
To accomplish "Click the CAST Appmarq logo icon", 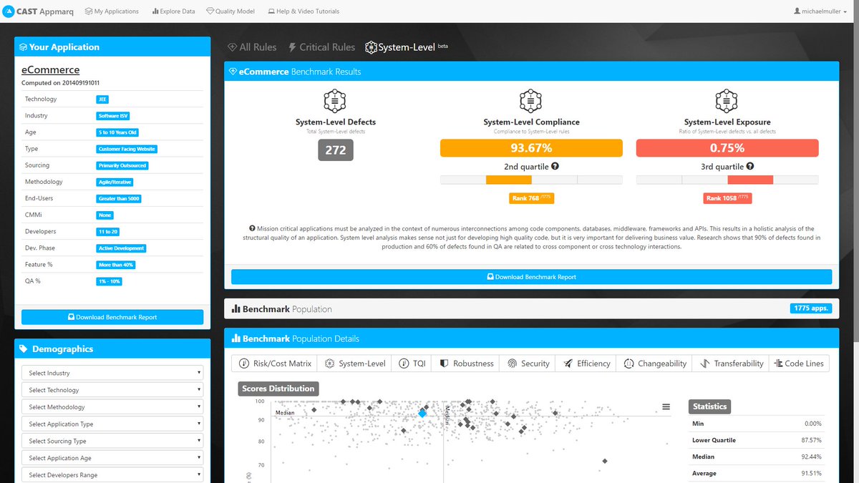I will [8, 11].
